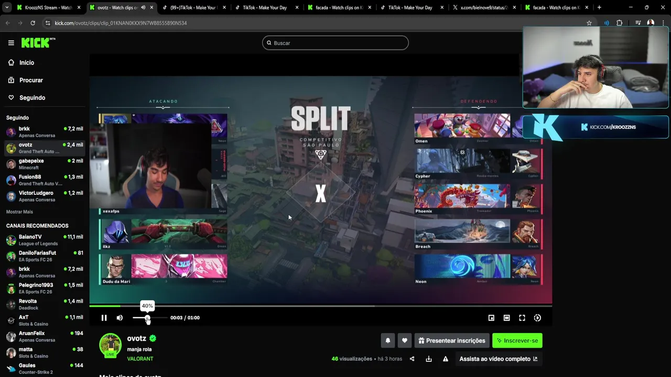This screenshot has height=377, width=671.
Task: Share the clip
Action: click(412, 359)
